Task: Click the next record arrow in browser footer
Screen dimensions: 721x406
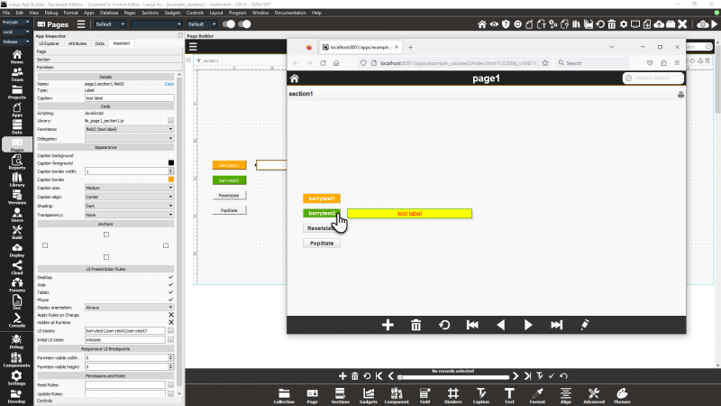Action: click(528, 325)
